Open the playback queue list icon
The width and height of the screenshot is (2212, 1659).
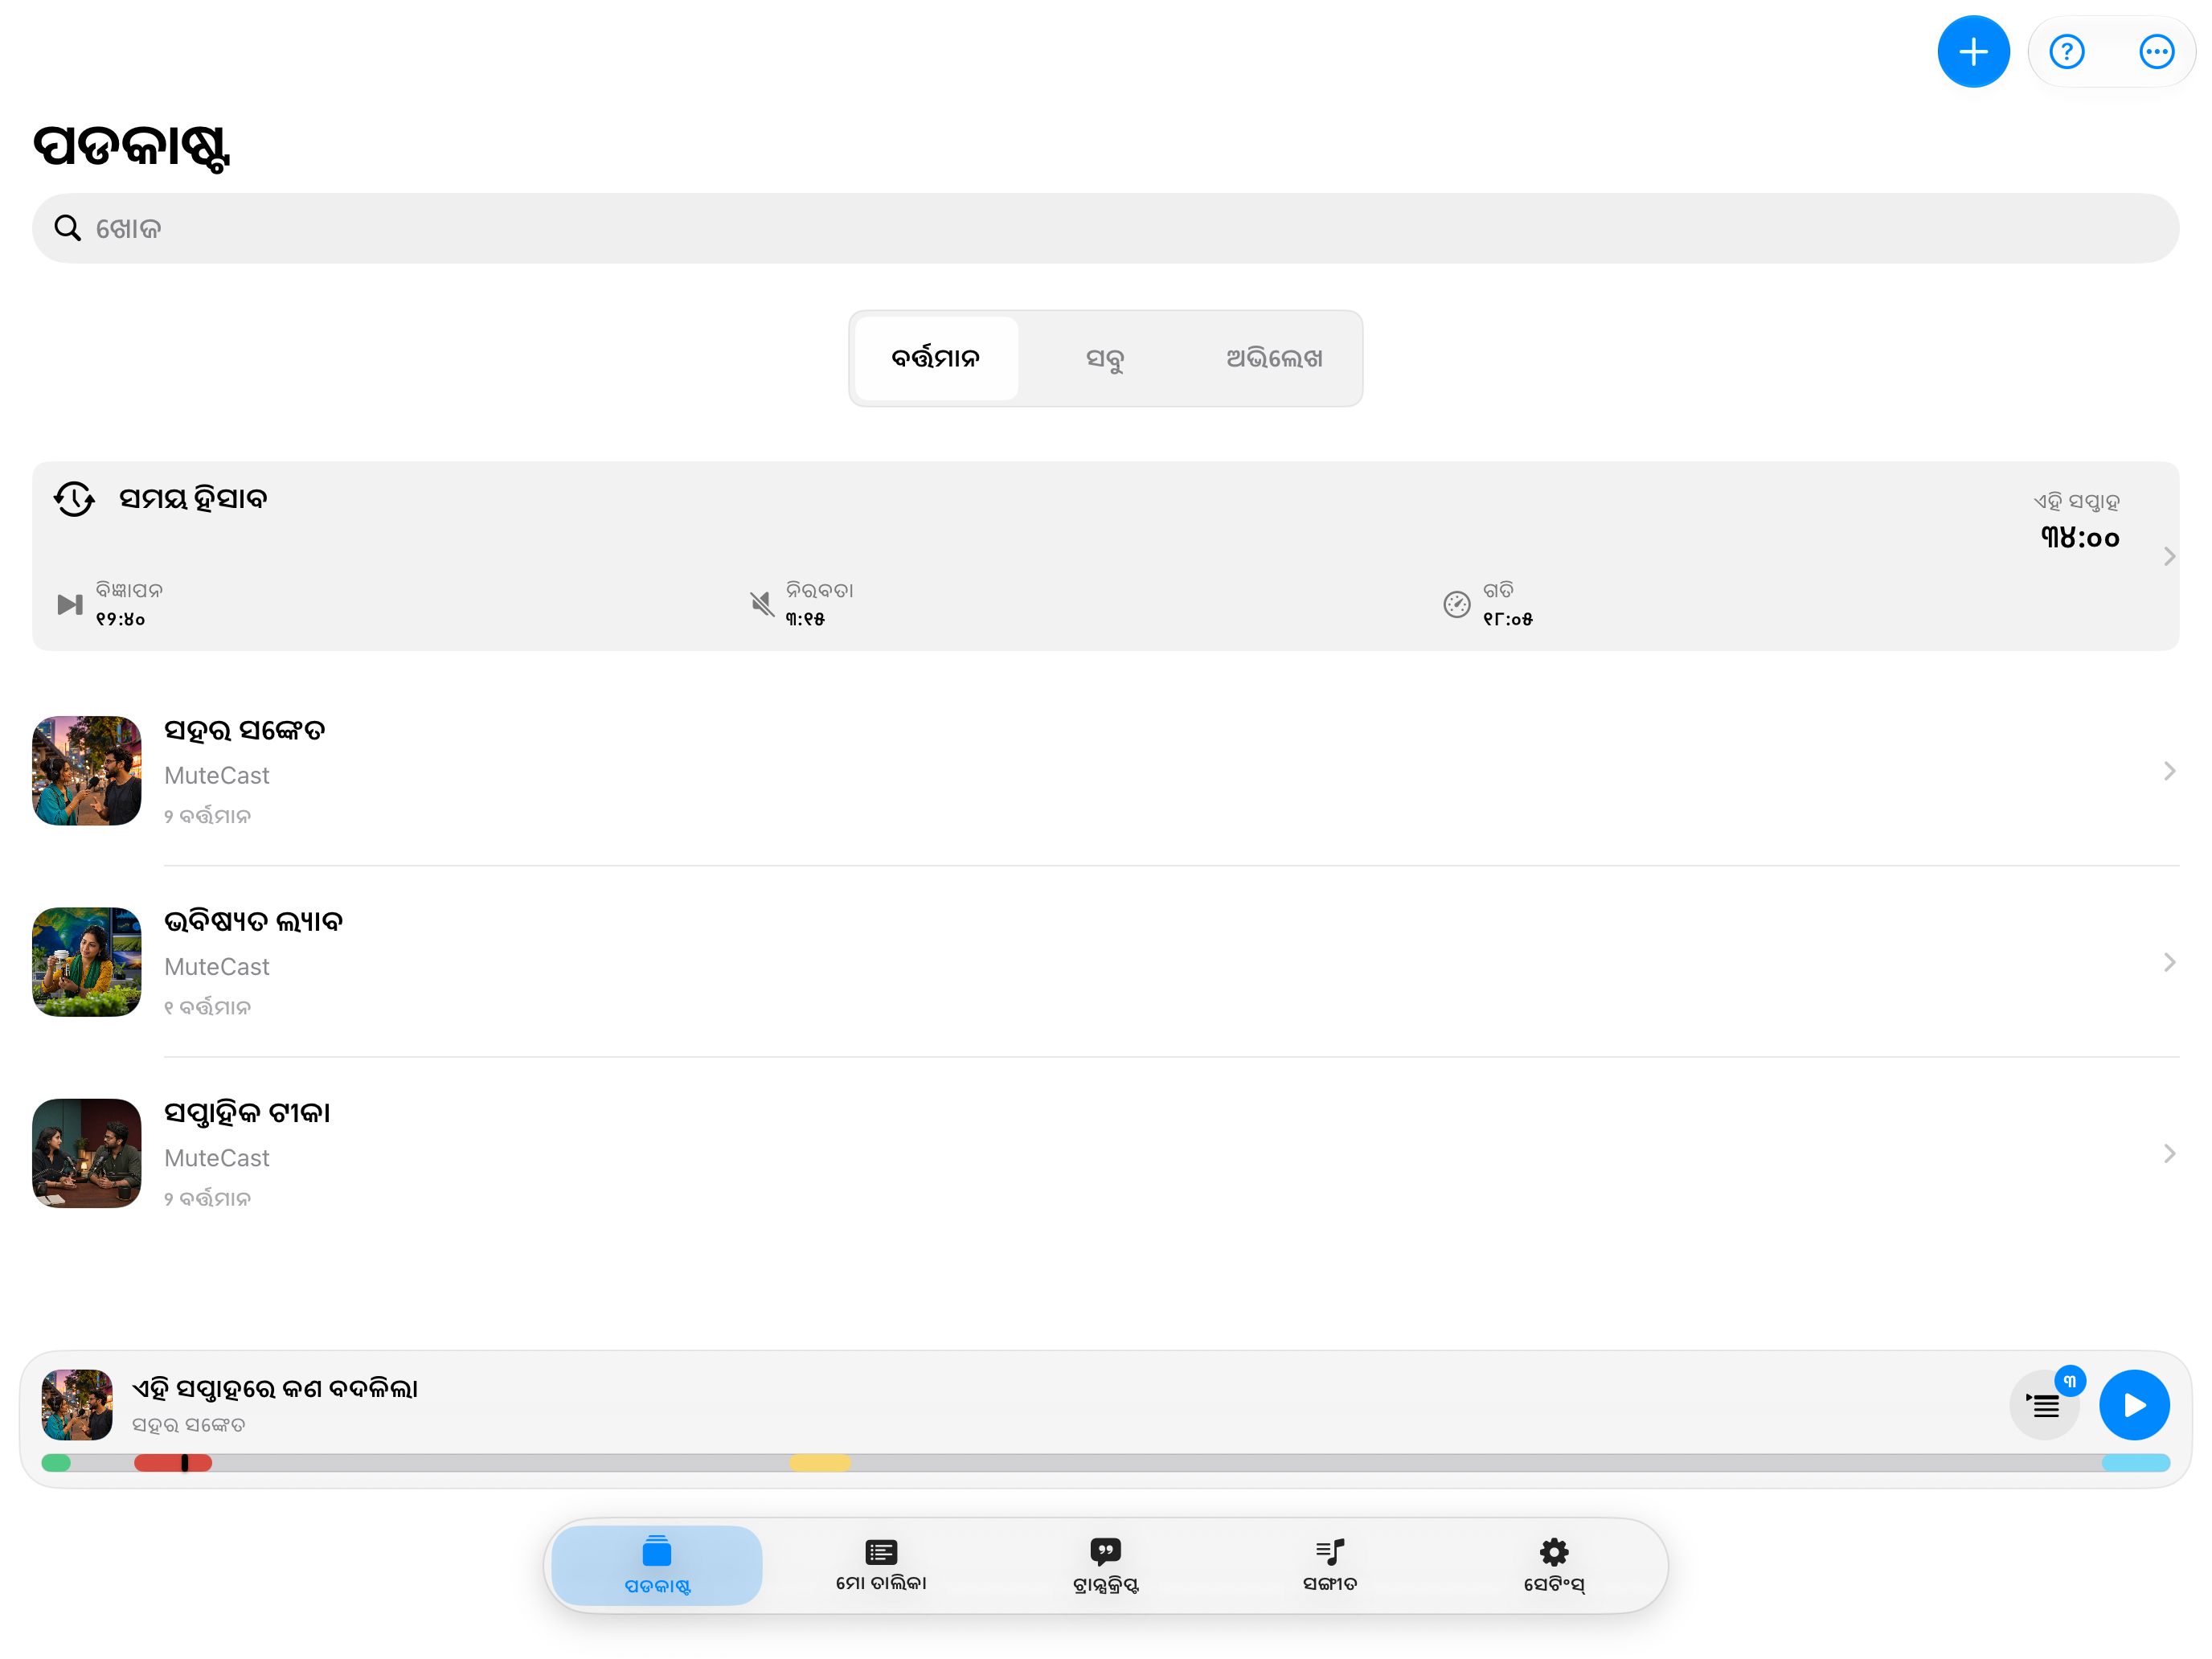[2044, 1405]
